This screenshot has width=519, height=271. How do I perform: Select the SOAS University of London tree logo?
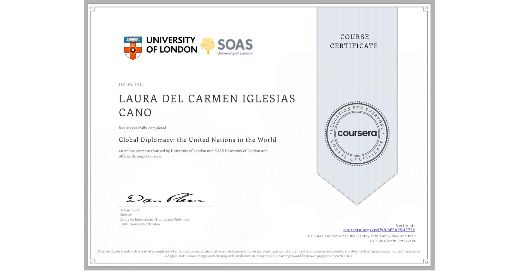tap(208, 45)
